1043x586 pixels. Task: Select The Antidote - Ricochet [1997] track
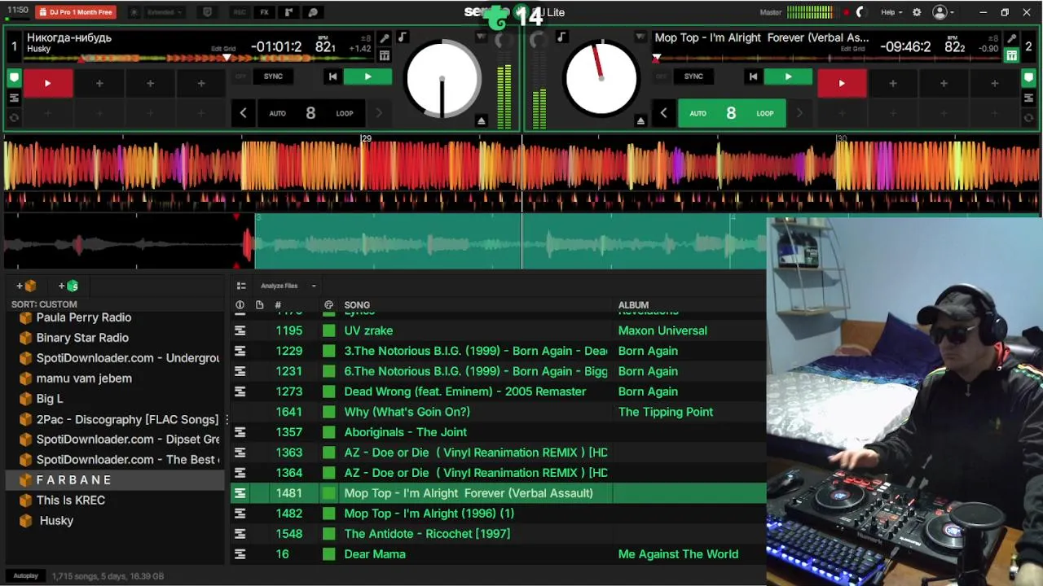(499, 534)
